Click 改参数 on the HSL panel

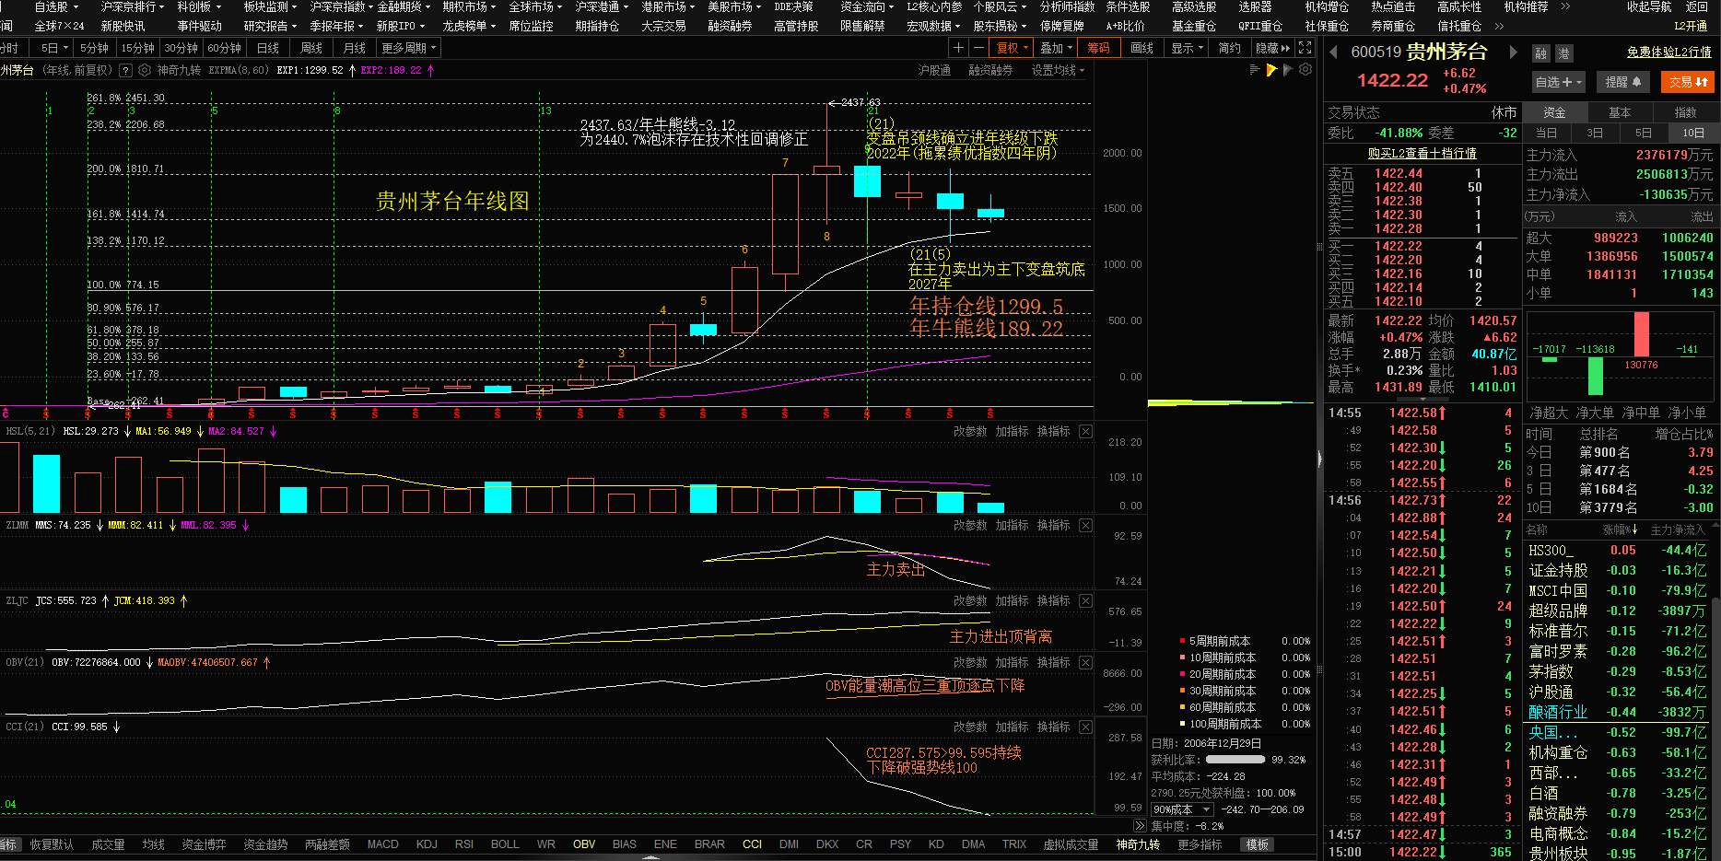coord(969,431)
